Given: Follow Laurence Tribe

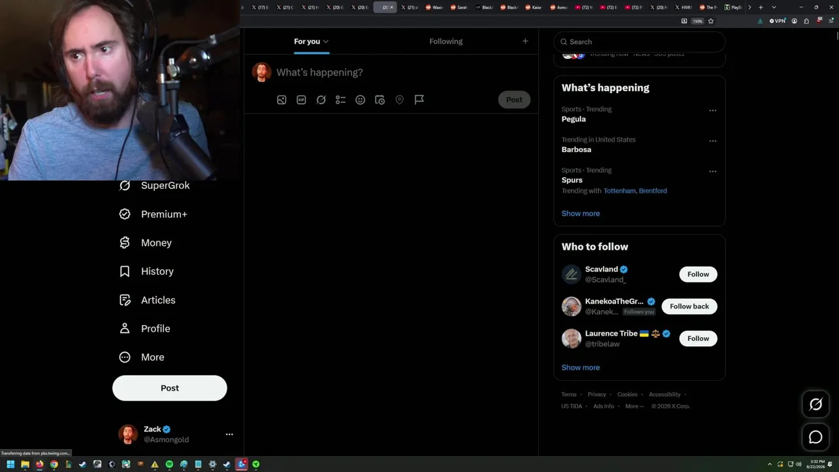Looking at the screenshot, I should coord(698,338).
